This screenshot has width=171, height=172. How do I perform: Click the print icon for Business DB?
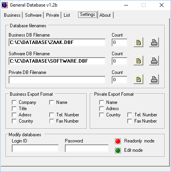click(x=154, y=42)
